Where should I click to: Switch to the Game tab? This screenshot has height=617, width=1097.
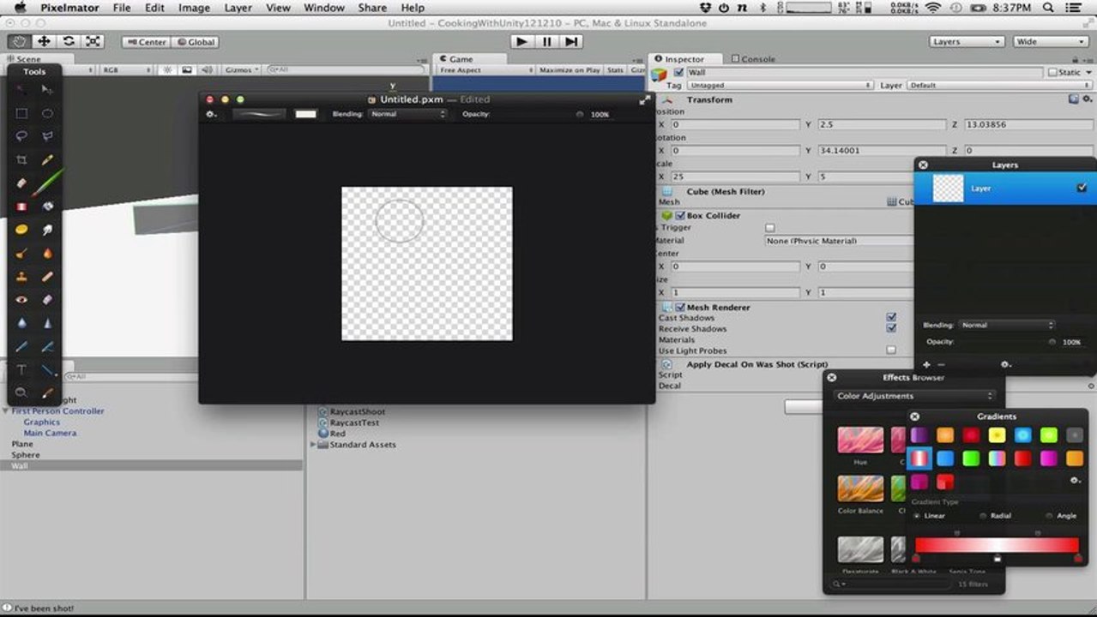[x=457, y=59]
